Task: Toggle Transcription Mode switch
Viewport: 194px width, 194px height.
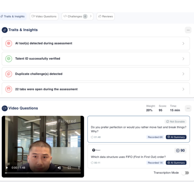Action: [x=185, y=173]
